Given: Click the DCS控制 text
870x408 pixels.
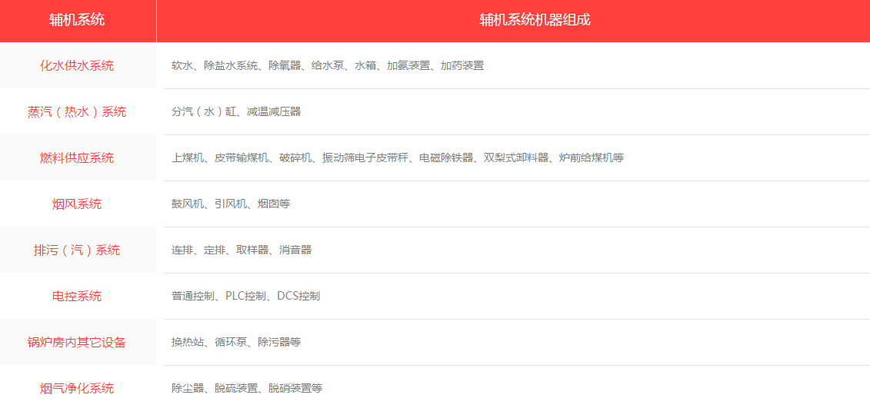Looking at the screenshot, I should point(298,297).
